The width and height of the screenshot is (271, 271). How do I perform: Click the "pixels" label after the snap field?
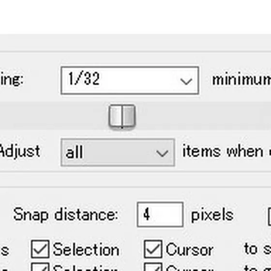click(x=212, y=215)
